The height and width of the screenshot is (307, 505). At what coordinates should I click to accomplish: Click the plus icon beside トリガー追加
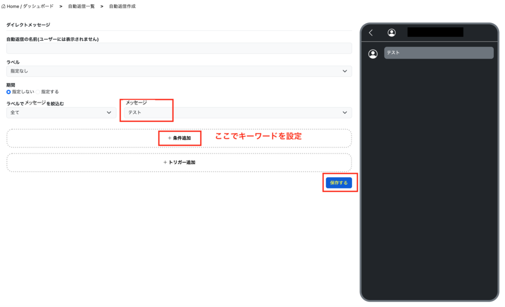click(165, 162)
